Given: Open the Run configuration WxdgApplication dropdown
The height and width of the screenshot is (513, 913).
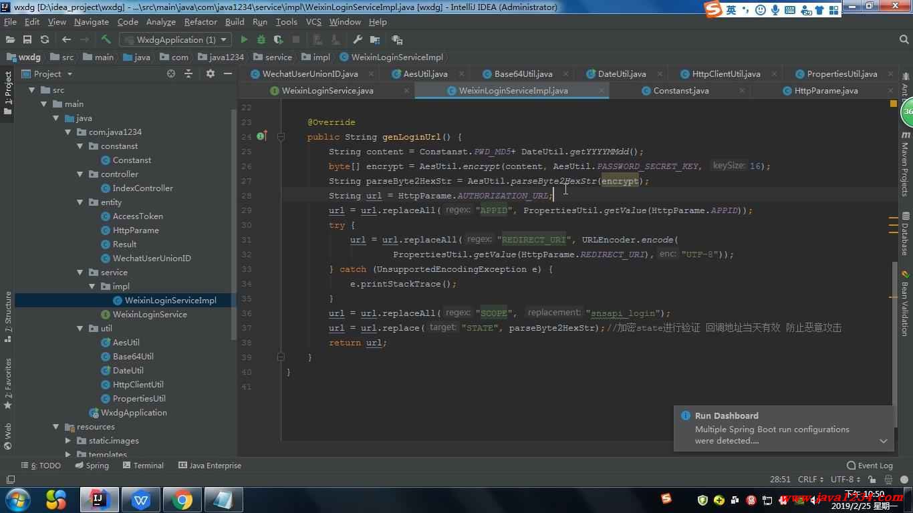Looking at the screenshot, I should click(x=175, y=40).
